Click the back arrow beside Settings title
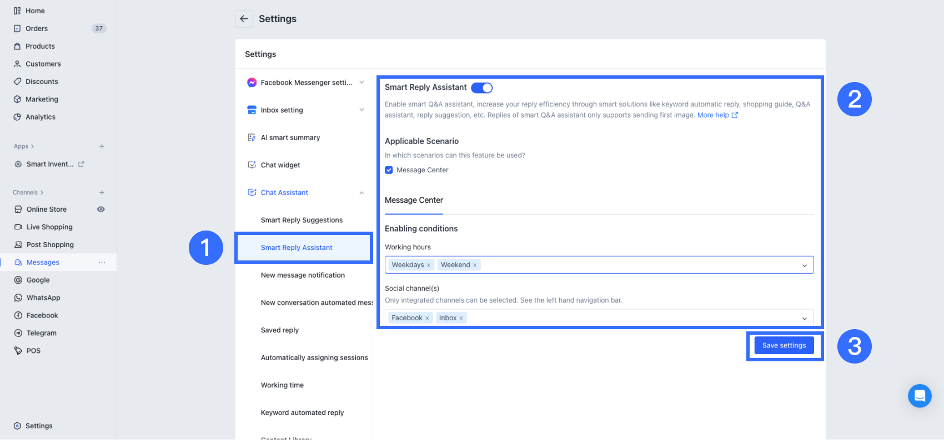Screen dimensions: 944x440 244,19
